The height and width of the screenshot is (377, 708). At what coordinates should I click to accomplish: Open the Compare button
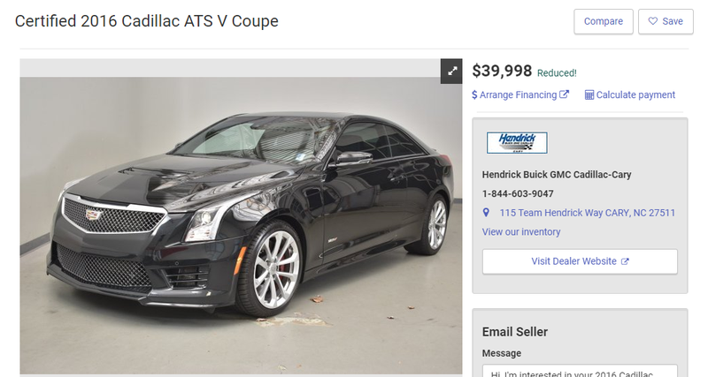[x=604, y=21]
